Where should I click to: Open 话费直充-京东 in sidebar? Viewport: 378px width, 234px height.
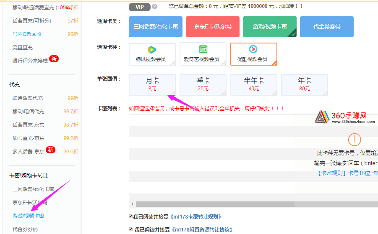(29, 125)
